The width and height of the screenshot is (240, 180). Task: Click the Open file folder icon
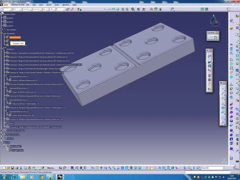pos(8,168)
